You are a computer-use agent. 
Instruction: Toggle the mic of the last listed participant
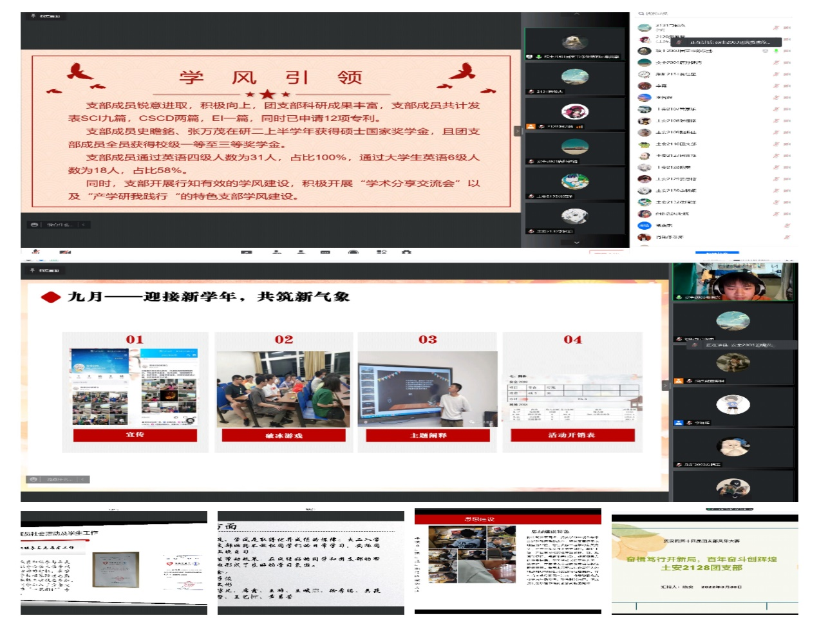[787, 237]
